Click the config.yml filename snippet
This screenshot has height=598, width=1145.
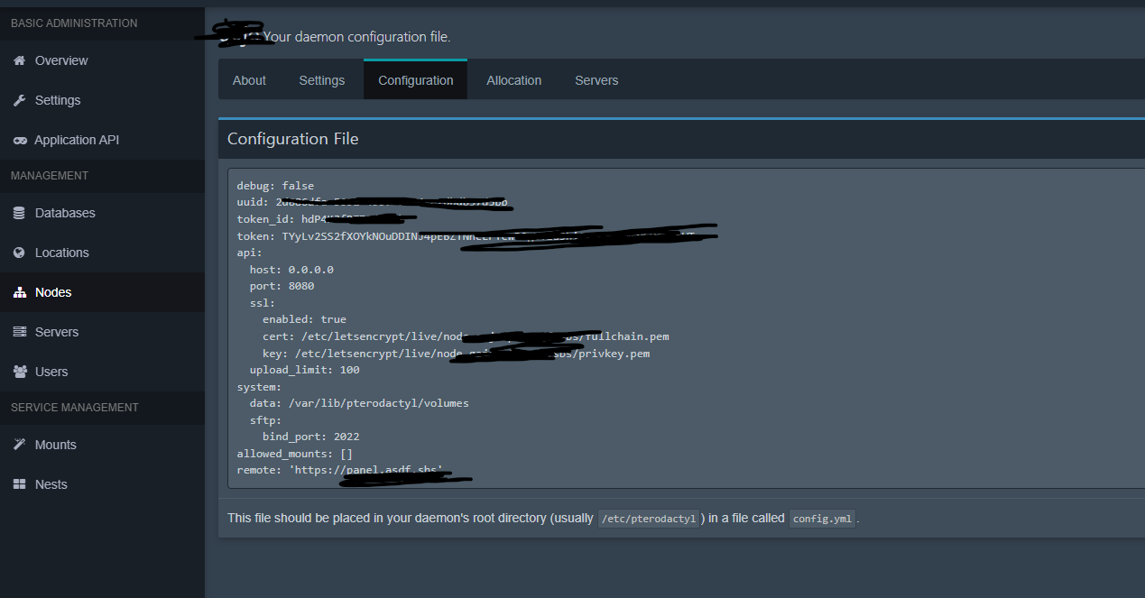coord(822,519)
